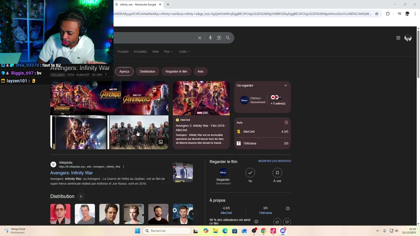Select the Aperçu chip

(x=124, y=71)
